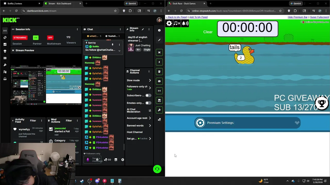Screen dimensions: 330x185
Task: Open Calculator from the taskbar
Action: point(120,181)
